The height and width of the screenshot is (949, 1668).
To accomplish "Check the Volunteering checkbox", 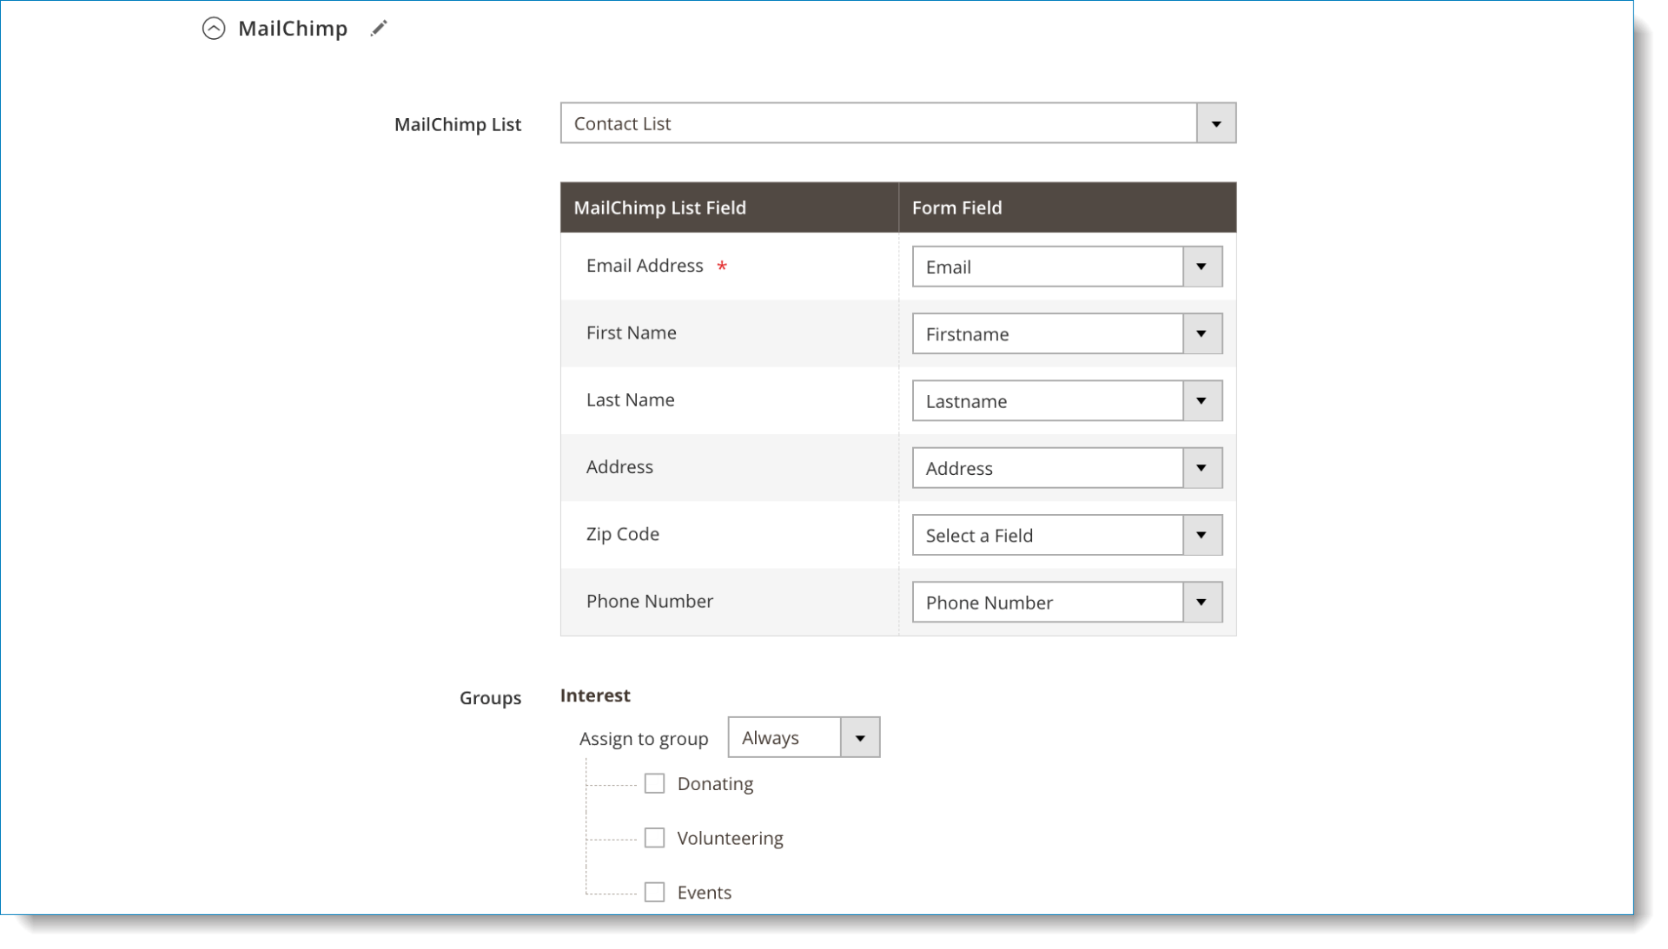I will pyautogui.click(x=654, y=838).
